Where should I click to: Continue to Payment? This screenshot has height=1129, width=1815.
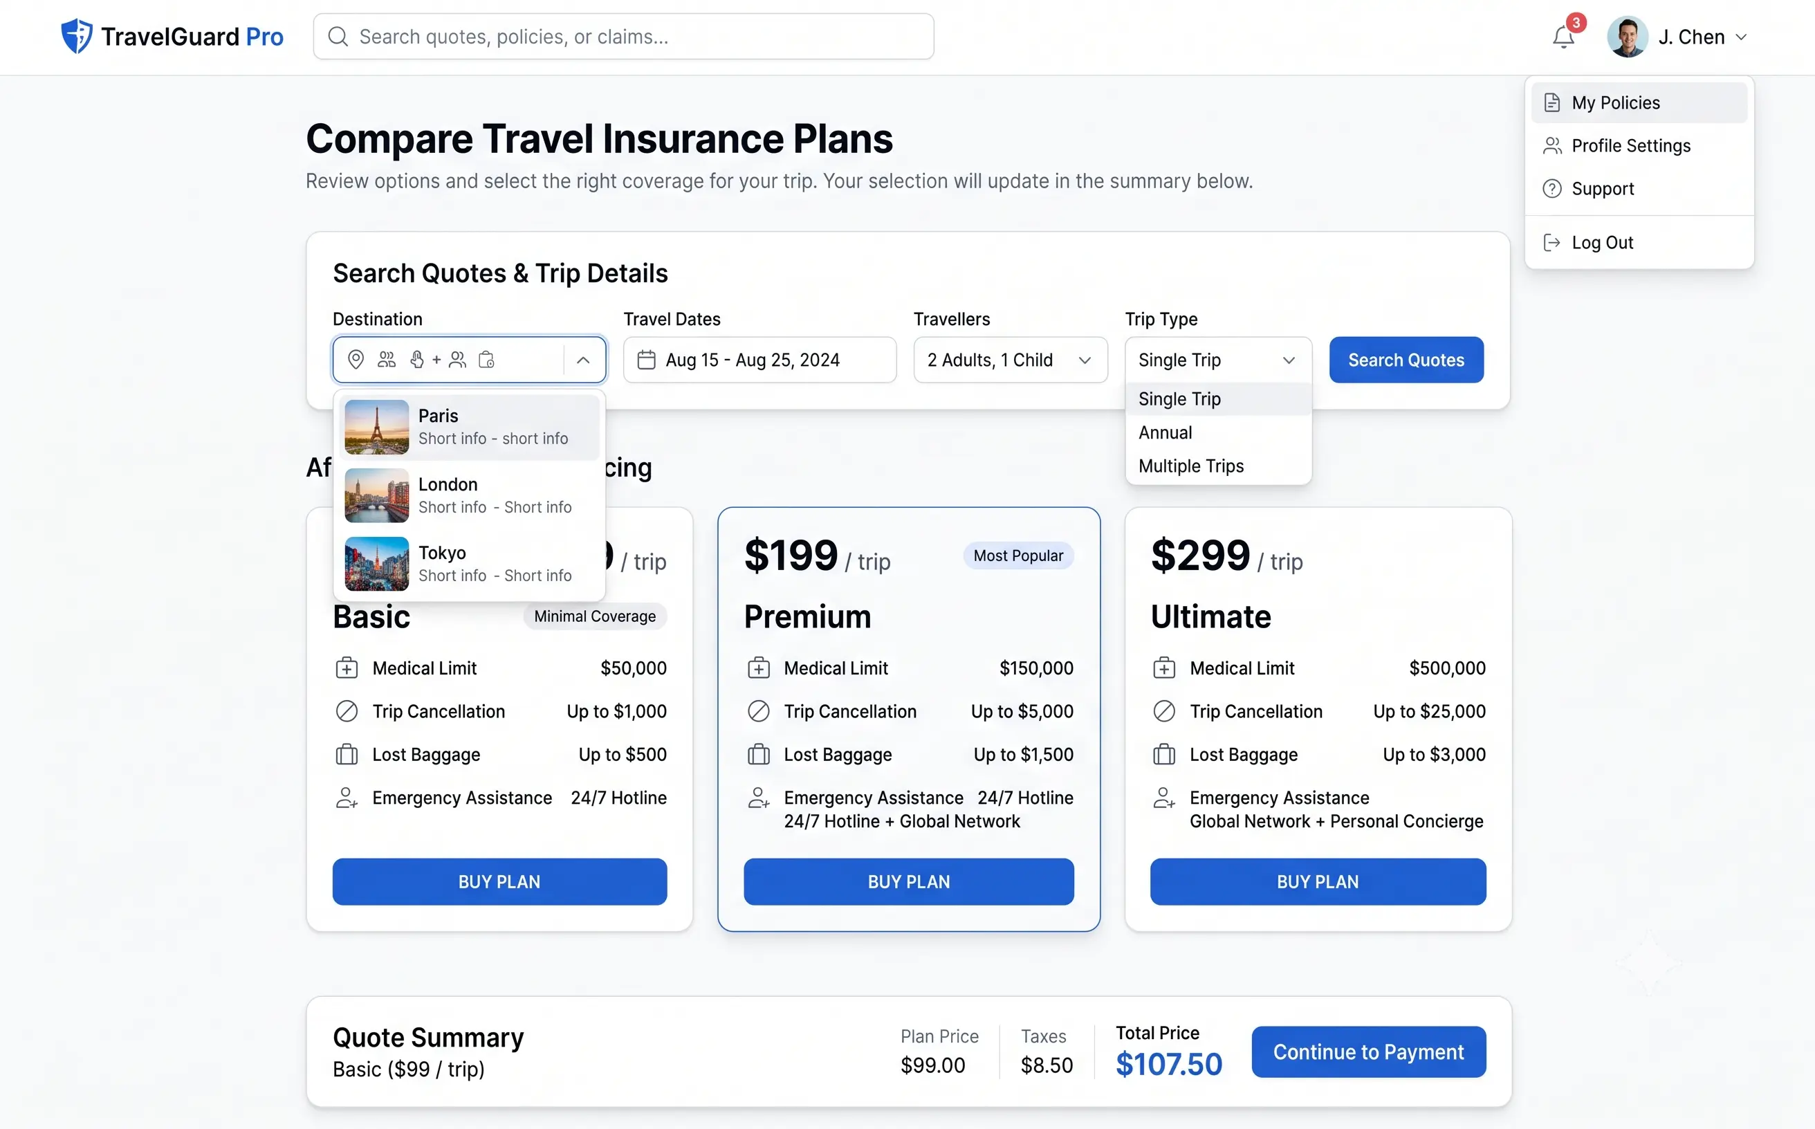[1367, 1052]
